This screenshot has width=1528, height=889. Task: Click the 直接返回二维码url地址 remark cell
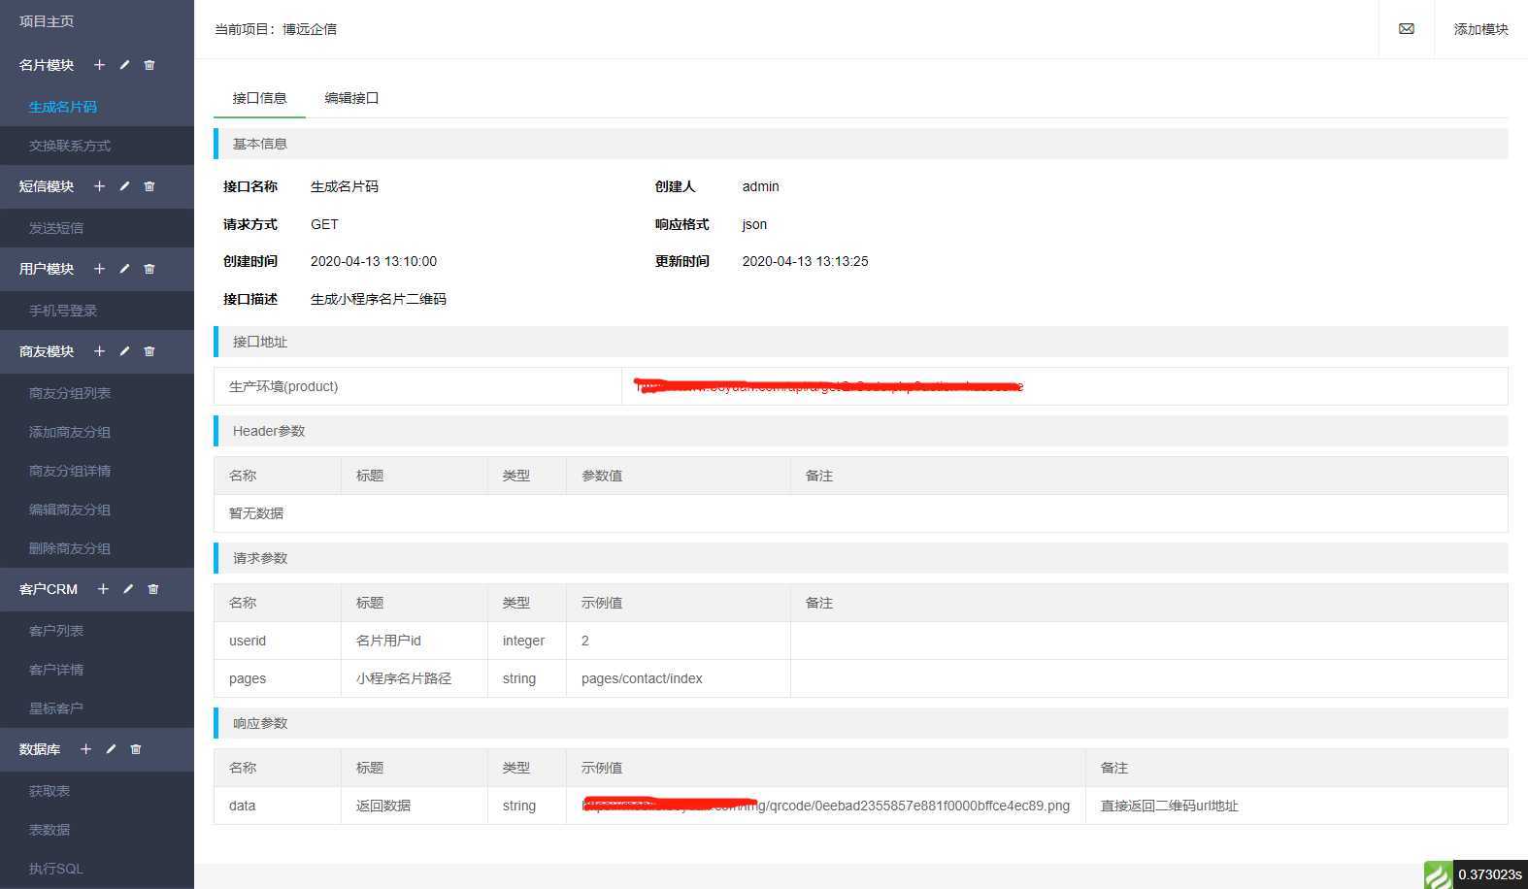(x=1296, y=806)
